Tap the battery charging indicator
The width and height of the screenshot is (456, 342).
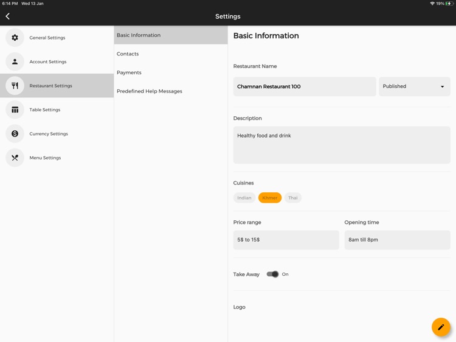449,4
